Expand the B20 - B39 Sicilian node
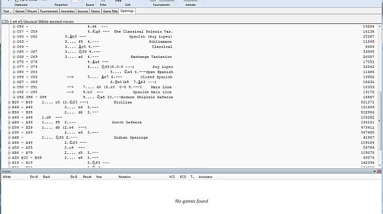Image resolution: width=383 pixels, height=214 pixels. click(x=9, y=102)
